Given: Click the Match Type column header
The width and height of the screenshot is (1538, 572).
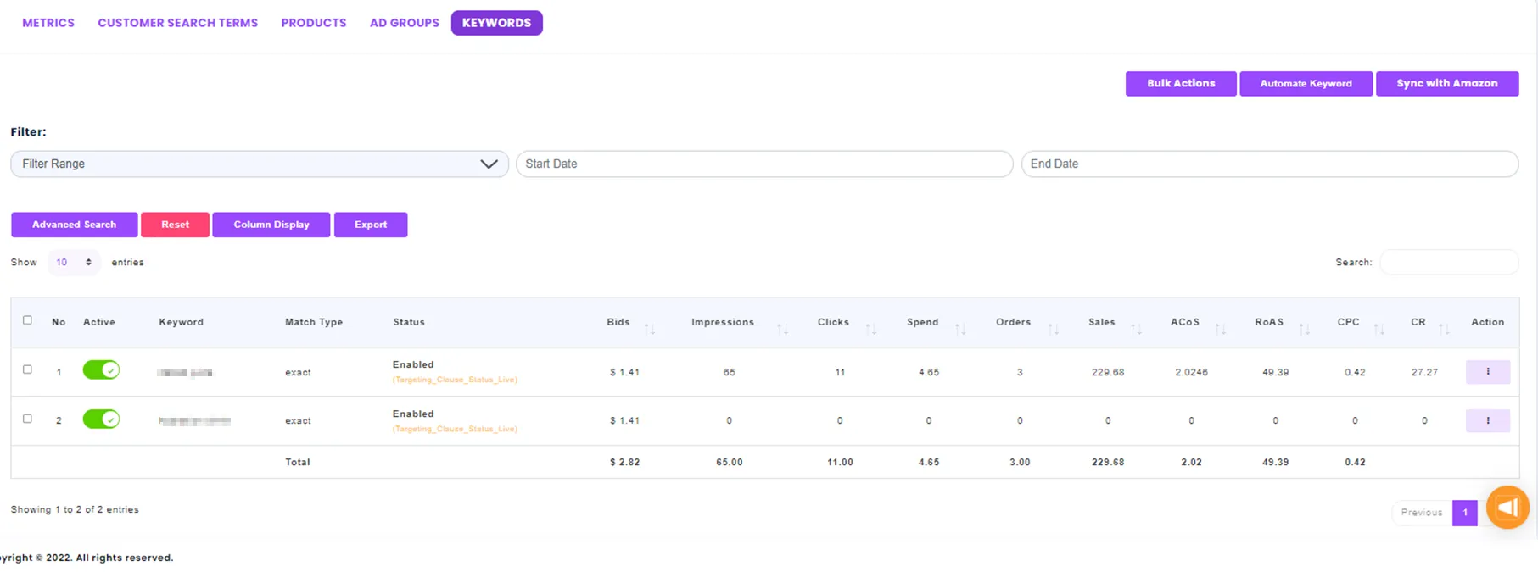Looking at the screenshot, I should [314, 322].
